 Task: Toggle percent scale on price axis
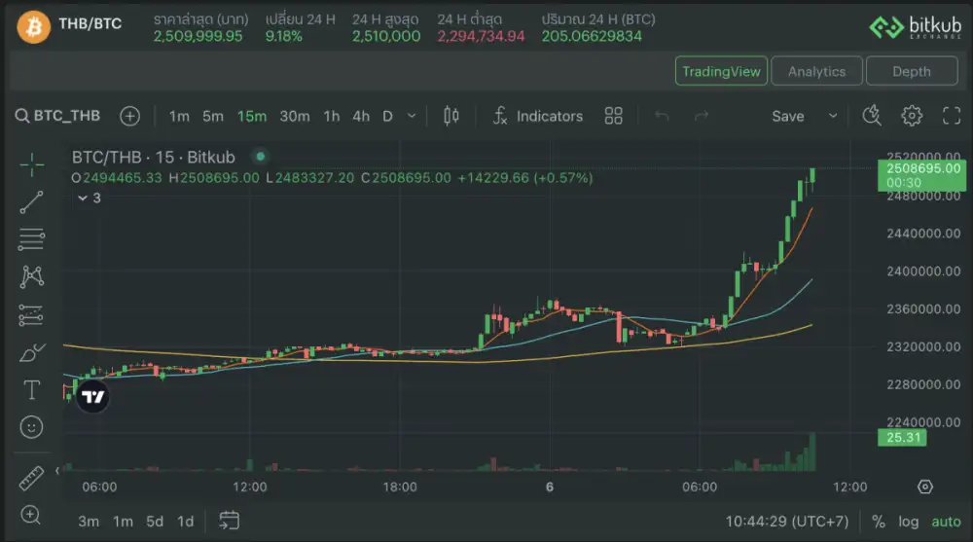tap(879, 522)
